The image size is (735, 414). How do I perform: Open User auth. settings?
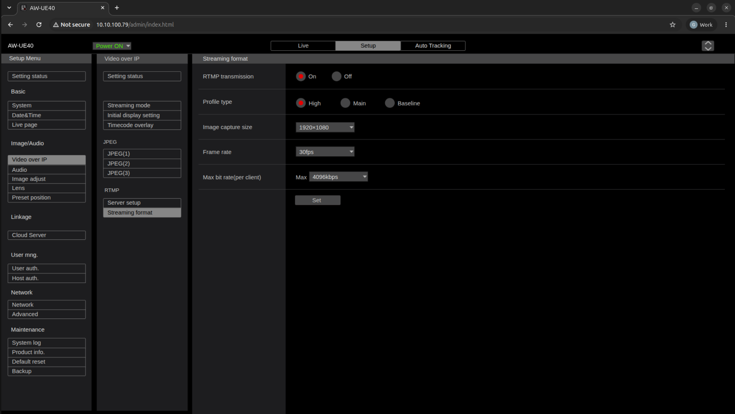click(x=46, y=268)
